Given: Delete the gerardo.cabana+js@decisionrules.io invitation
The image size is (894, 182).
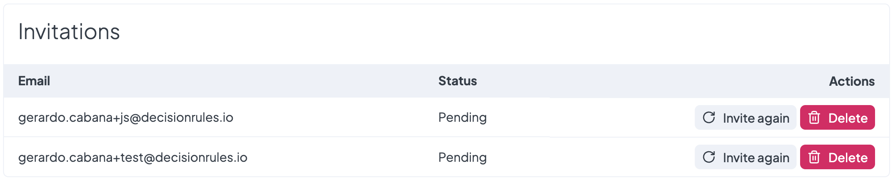Looking at the screenshot, I should pos(837,117).
